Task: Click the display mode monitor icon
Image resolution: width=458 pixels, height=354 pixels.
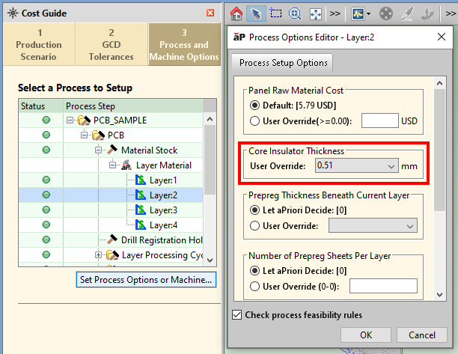Action: (358, 13)
